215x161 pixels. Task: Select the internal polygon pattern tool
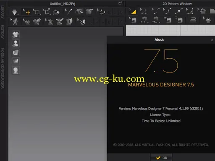click(x=202, y=11)
